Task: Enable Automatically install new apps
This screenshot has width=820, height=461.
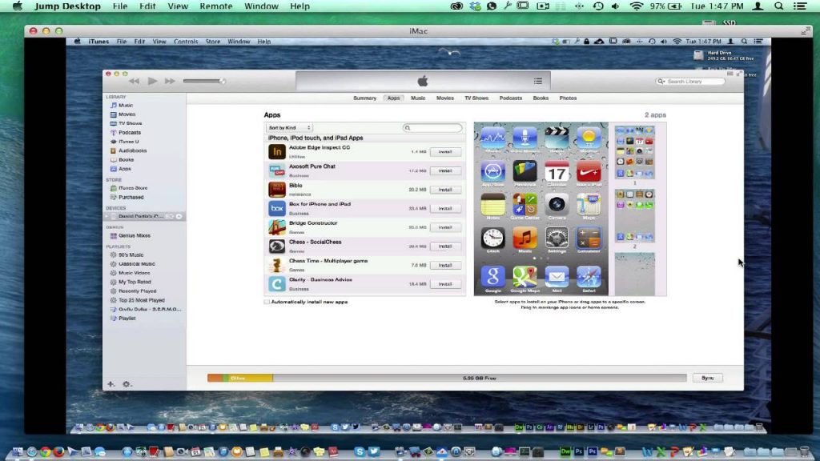Action: [267, 303]
